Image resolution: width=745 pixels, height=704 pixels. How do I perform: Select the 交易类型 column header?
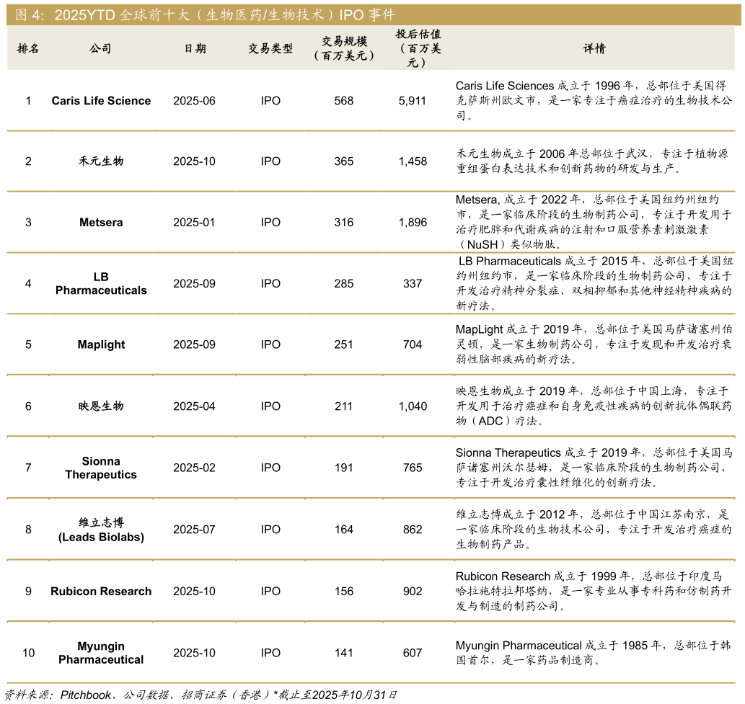270,48
